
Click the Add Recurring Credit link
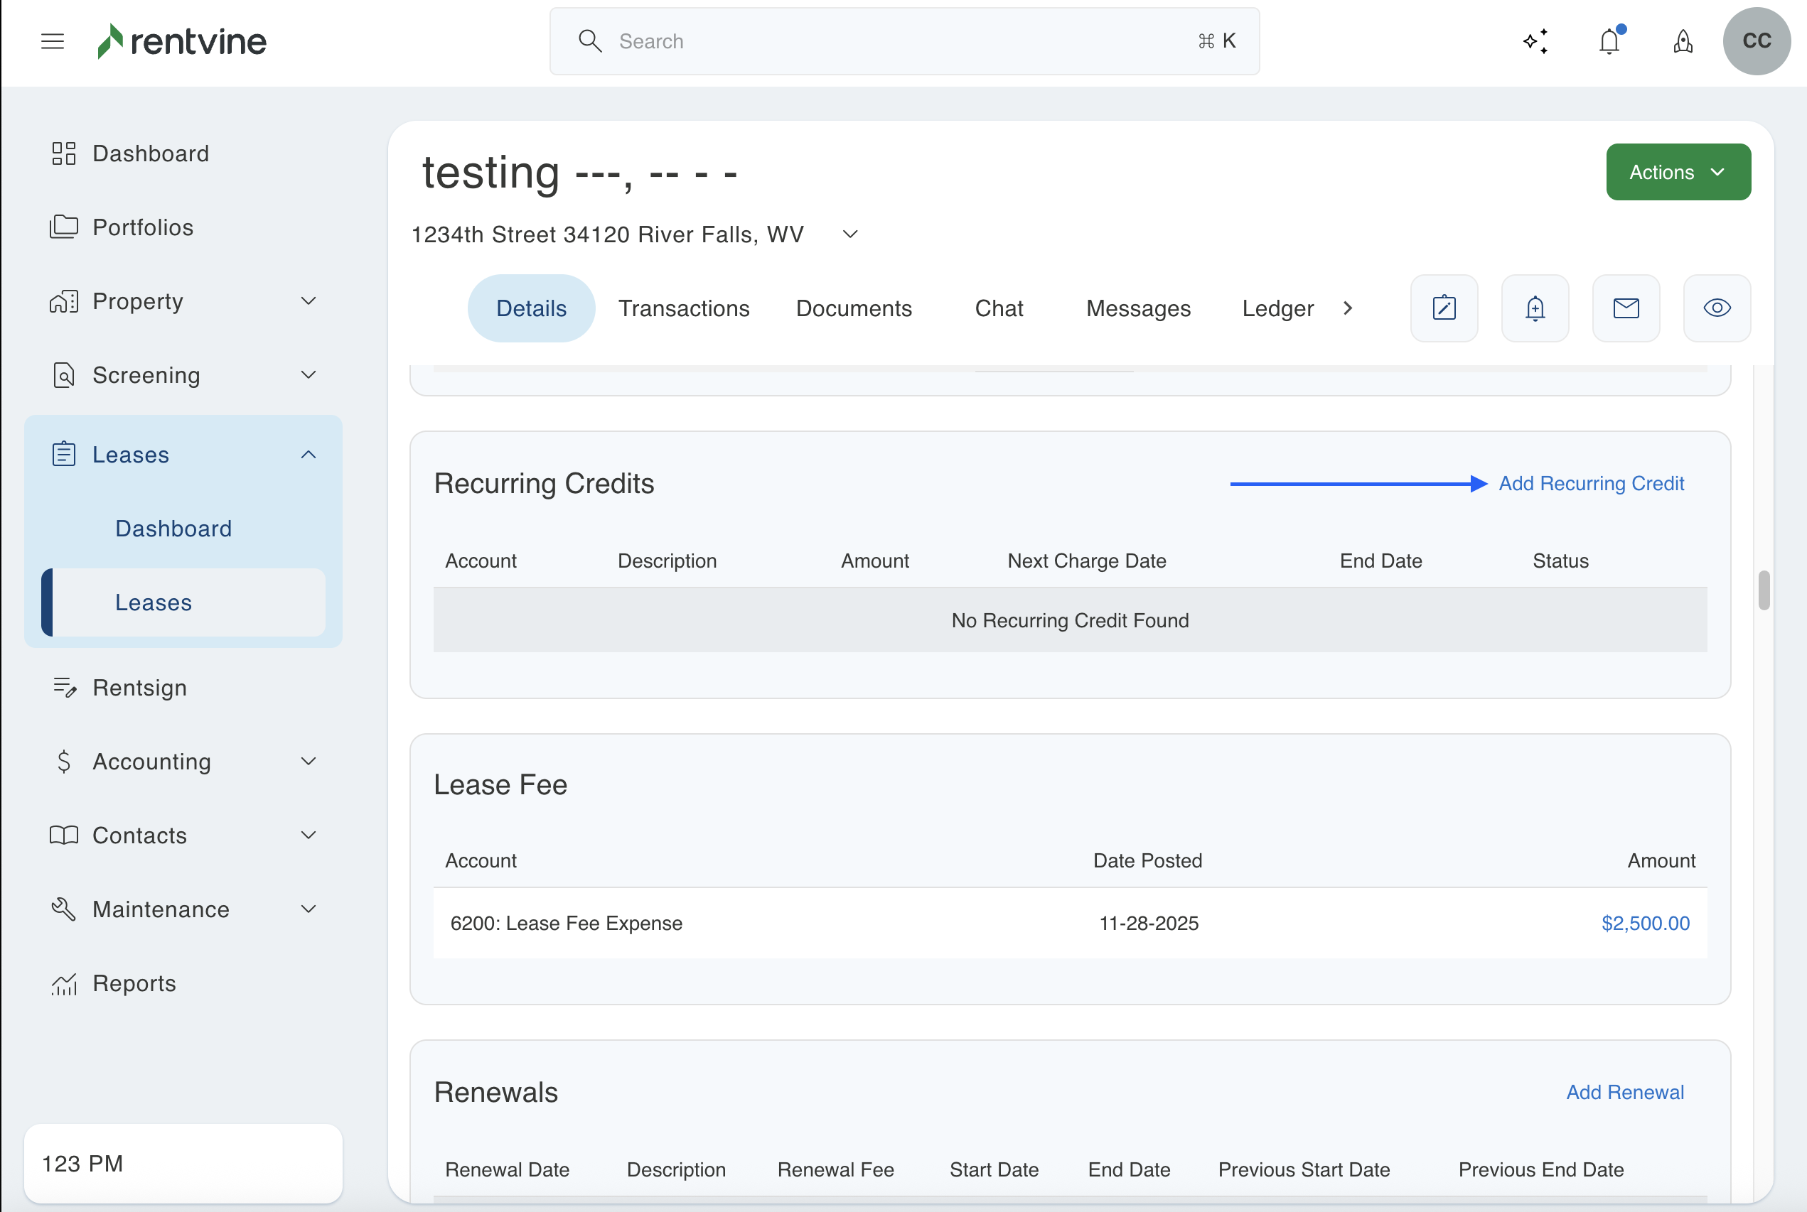click(1590, 483)
